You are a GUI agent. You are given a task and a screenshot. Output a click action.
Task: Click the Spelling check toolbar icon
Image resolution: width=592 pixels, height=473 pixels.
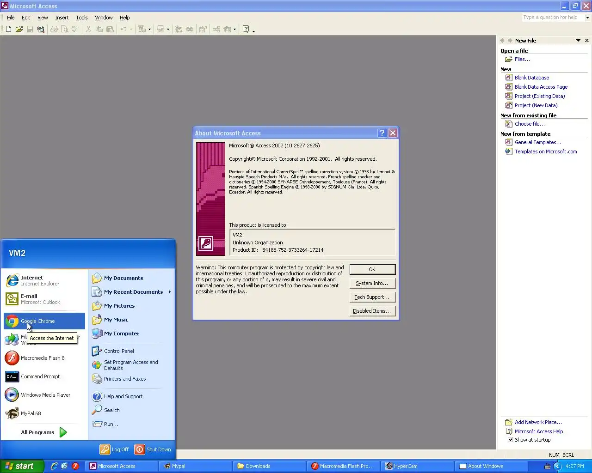pyautogui.click(x=75, y=29)
